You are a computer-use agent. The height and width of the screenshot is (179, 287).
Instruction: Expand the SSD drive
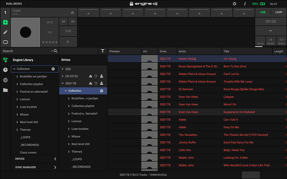point(62,69)
